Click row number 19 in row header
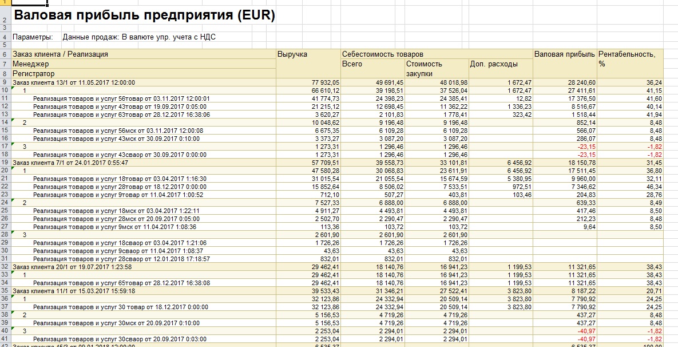 tap(5, 163)
